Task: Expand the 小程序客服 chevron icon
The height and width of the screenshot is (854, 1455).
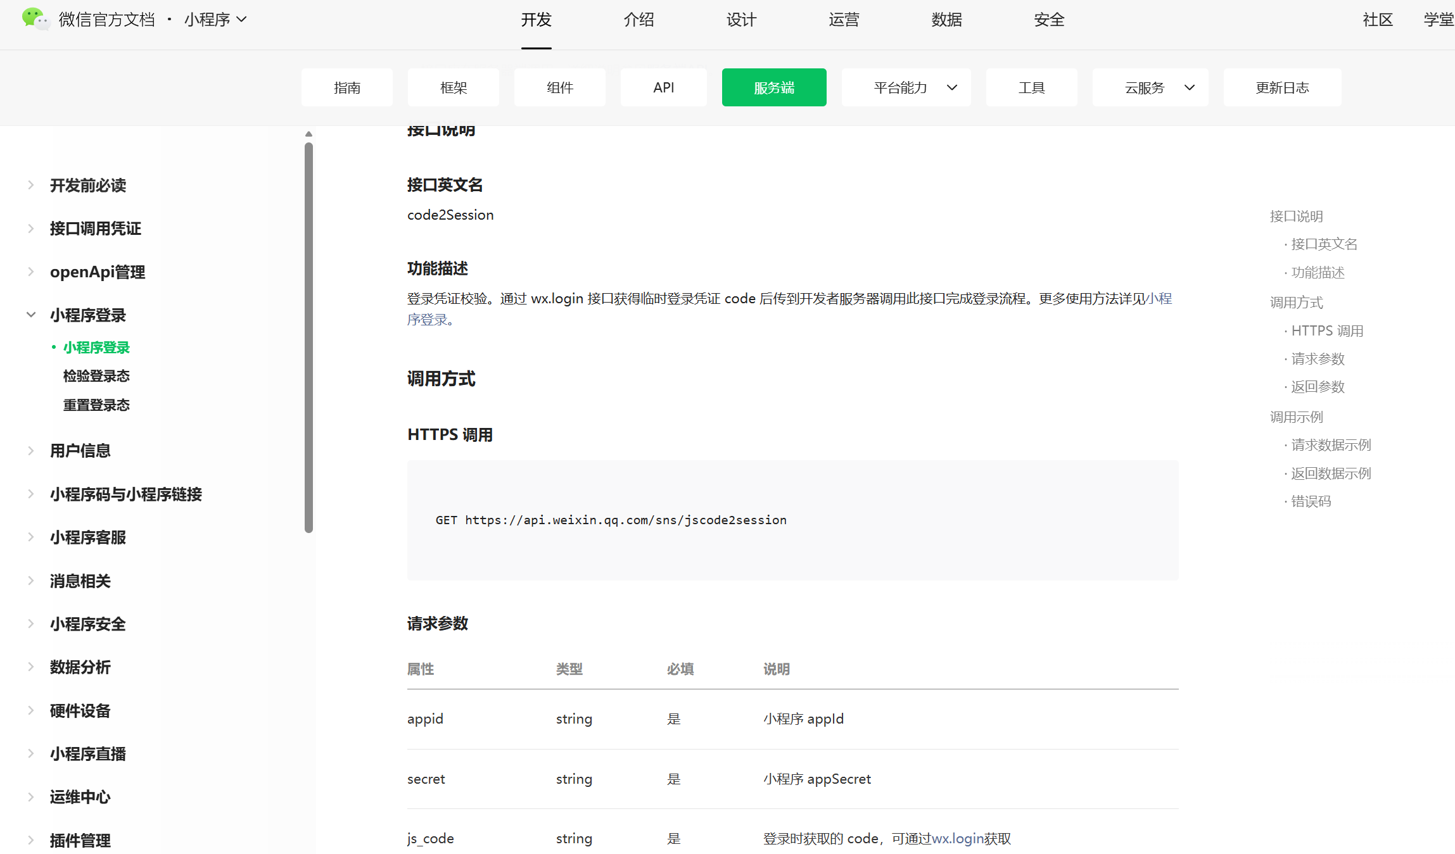Action: click(x=30, y=537)
